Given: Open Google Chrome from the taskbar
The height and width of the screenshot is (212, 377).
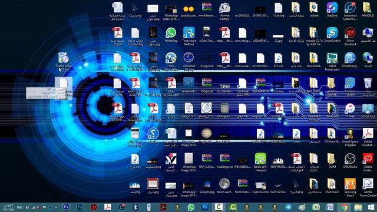Looking at the screenshot, I should [344, 207].
